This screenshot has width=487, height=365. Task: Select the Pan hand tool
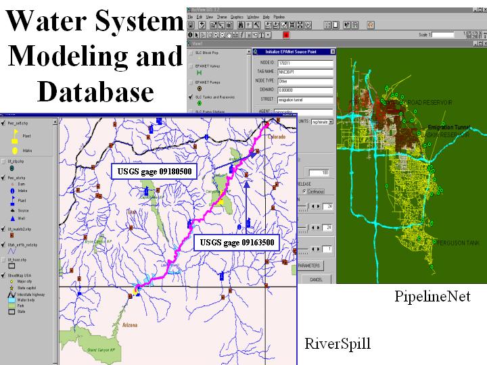pos(229,35)
